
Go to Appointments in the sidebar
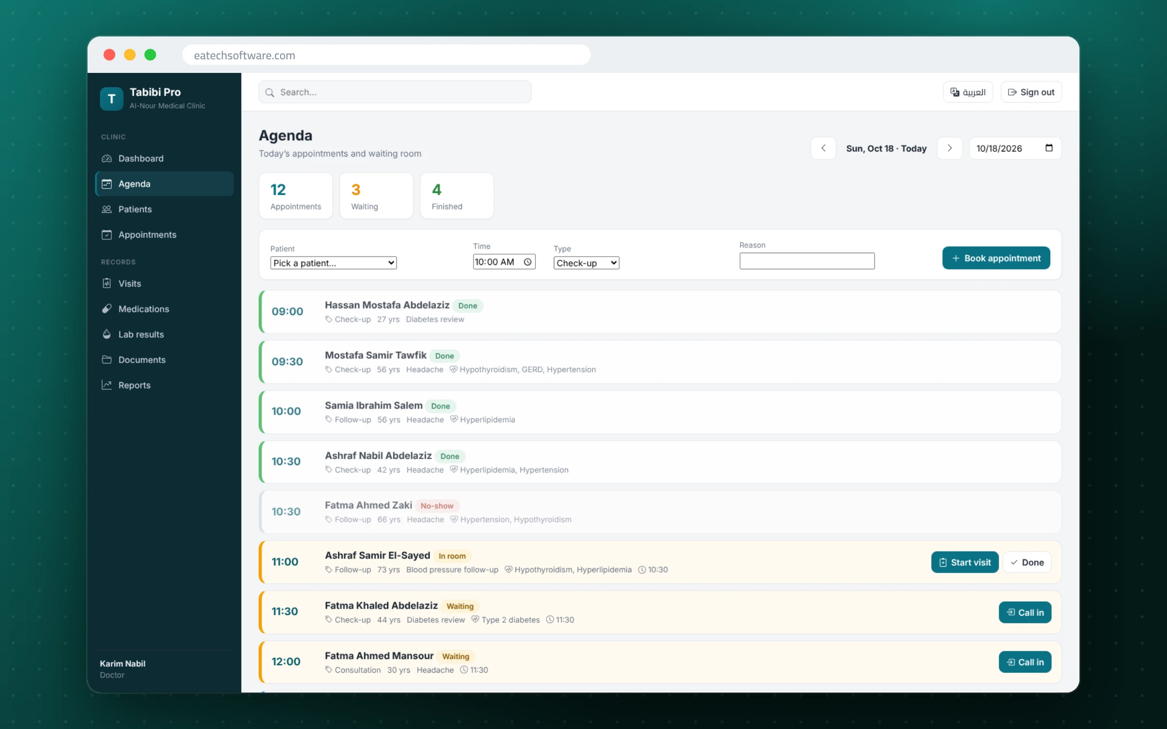click(164, 235)
